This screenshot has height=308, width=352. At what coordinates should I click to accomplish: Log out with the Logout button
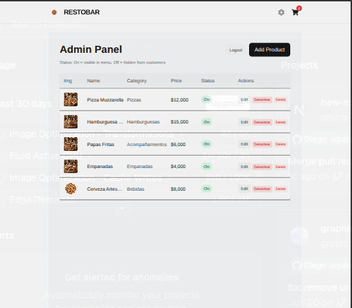coord(236,50)
